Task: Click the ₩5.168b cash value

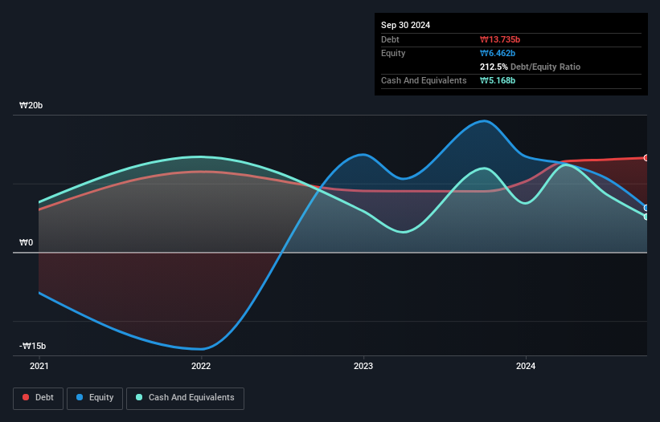Action: [498, 80]
